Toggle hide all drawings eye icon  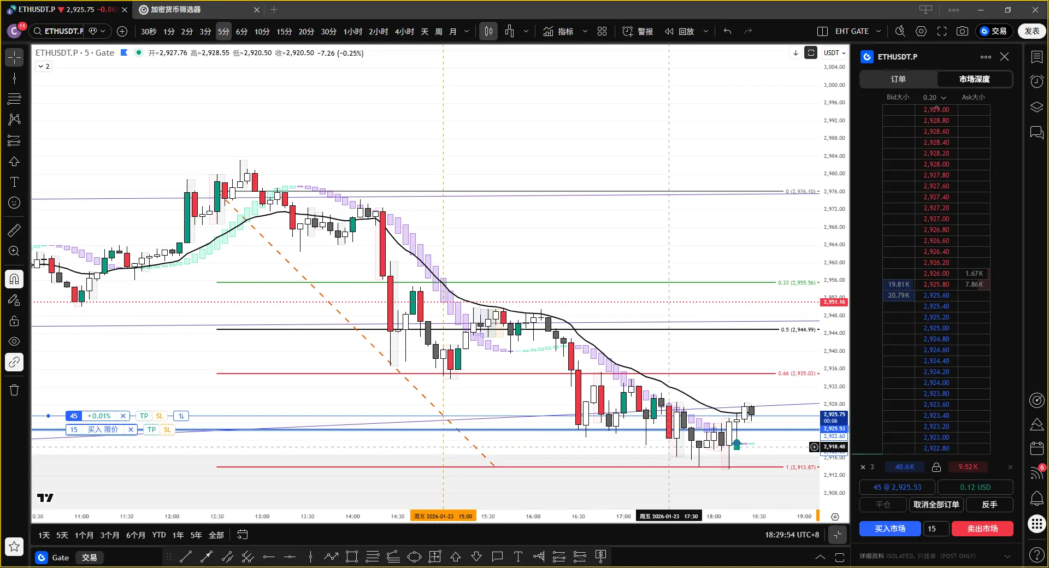(x=14, y=341)
